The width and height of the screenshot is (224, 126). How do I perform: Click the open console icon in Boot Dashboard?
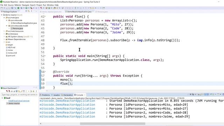click(16, 91)
